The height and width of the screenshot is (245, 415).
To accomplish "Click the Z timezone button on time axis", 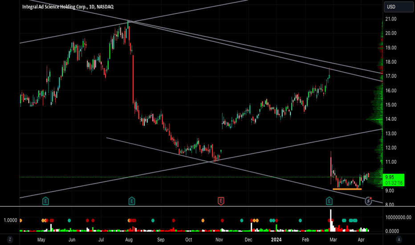I will [x=10, y=240].
